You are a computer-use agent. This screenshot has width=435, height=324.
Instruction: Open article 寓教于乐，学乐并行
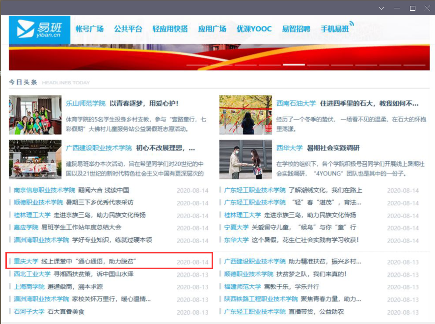tap(292, 287)
